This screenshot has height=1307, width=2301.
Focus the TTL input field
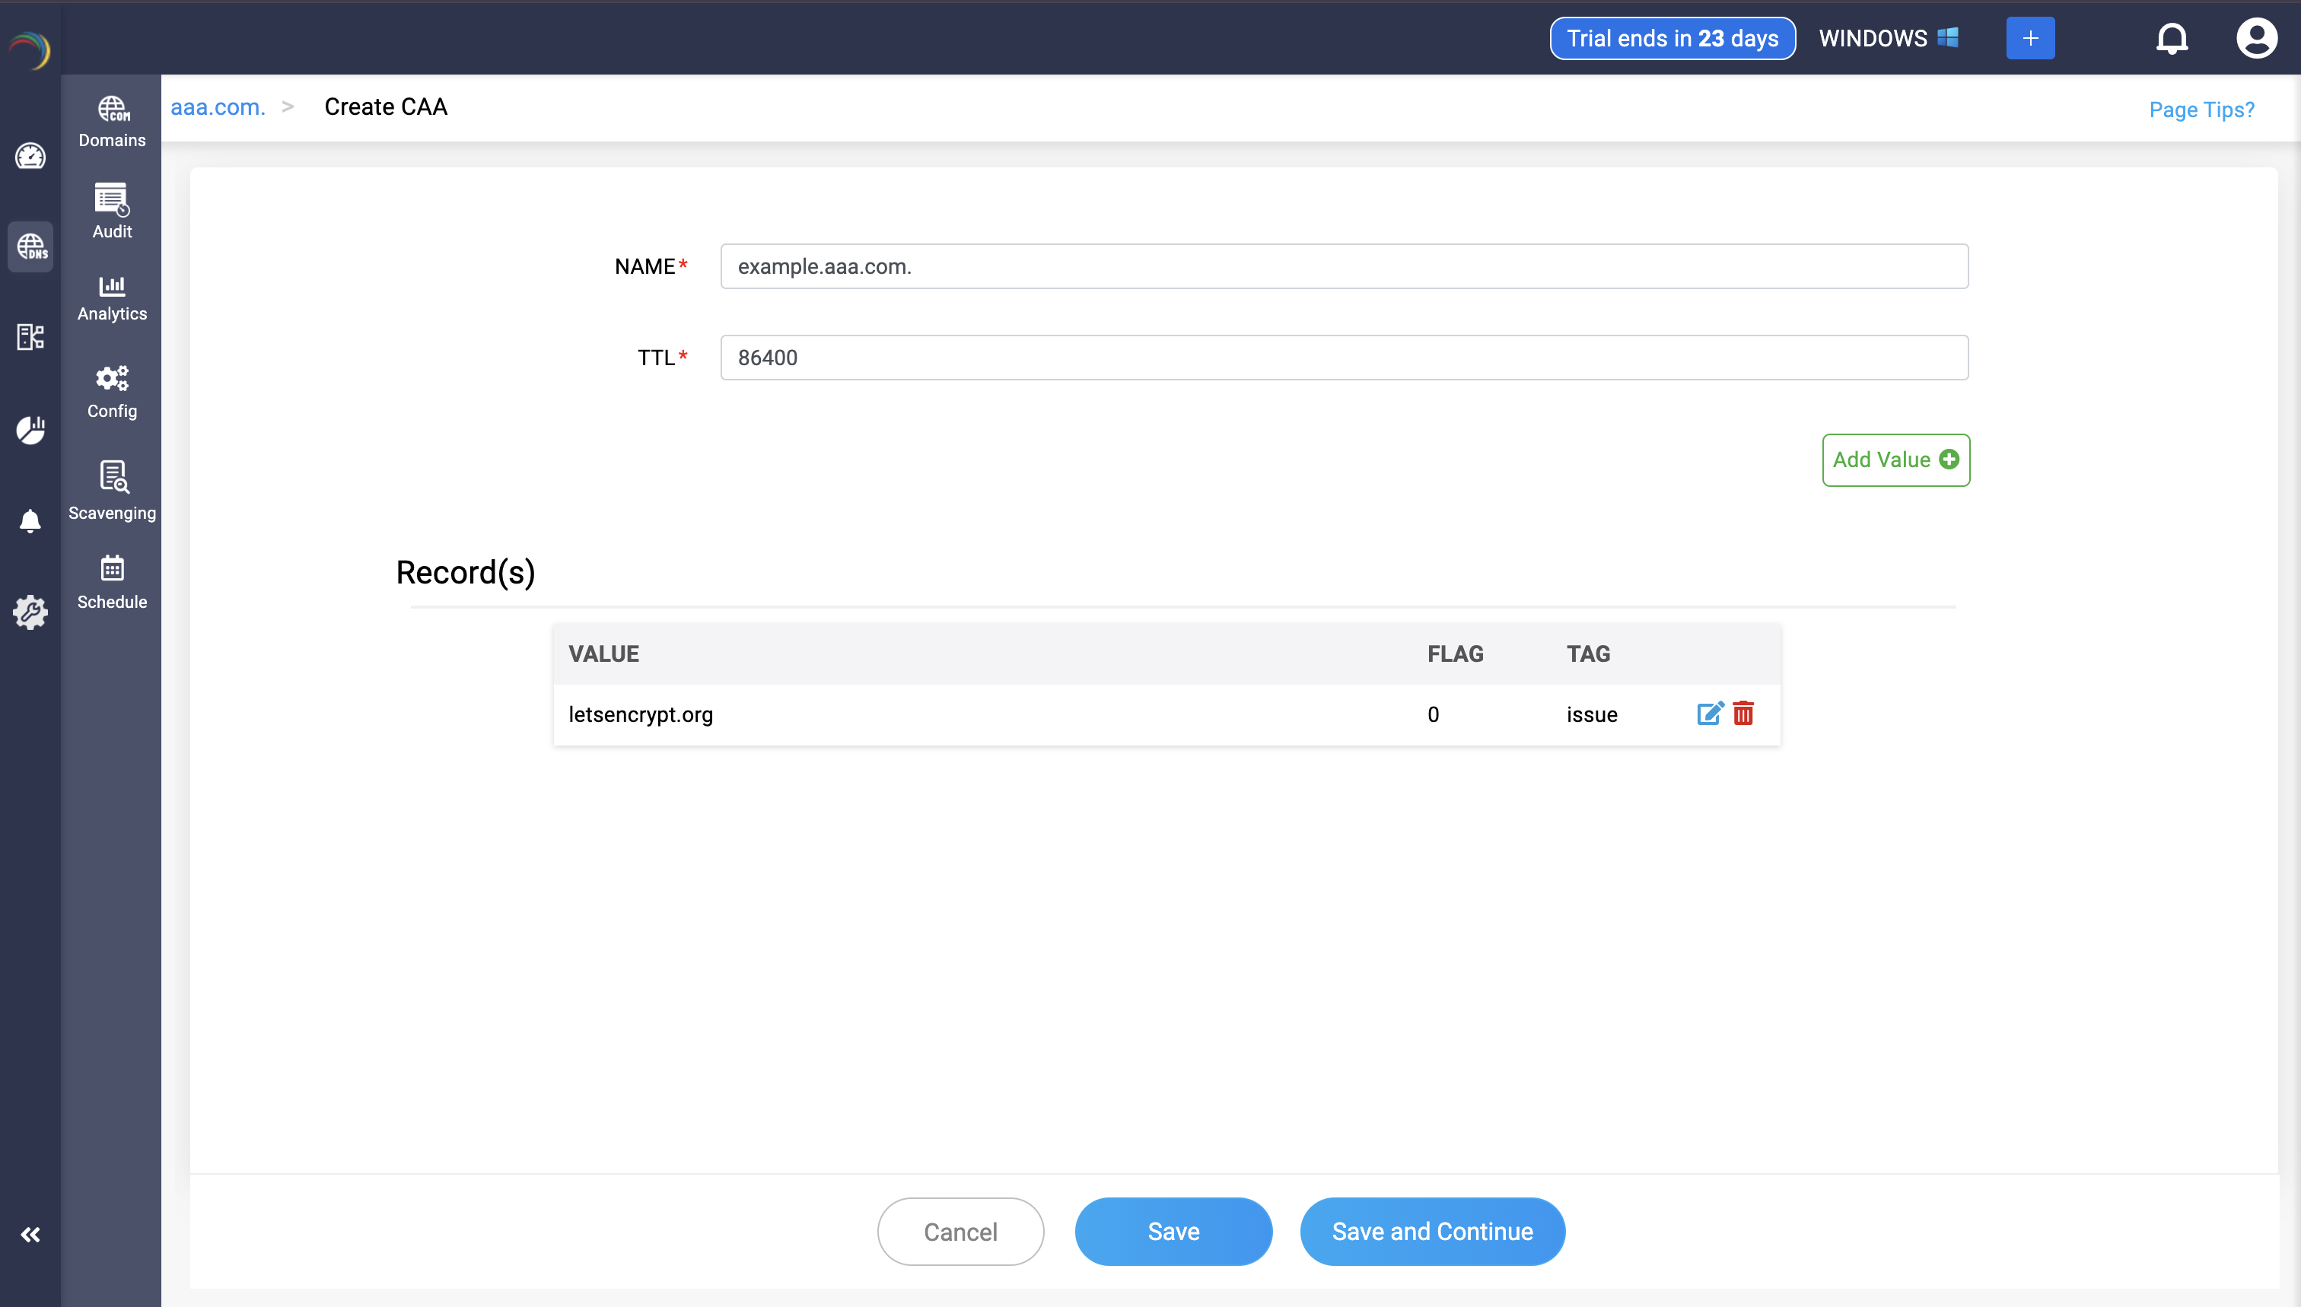(1344, 358)
